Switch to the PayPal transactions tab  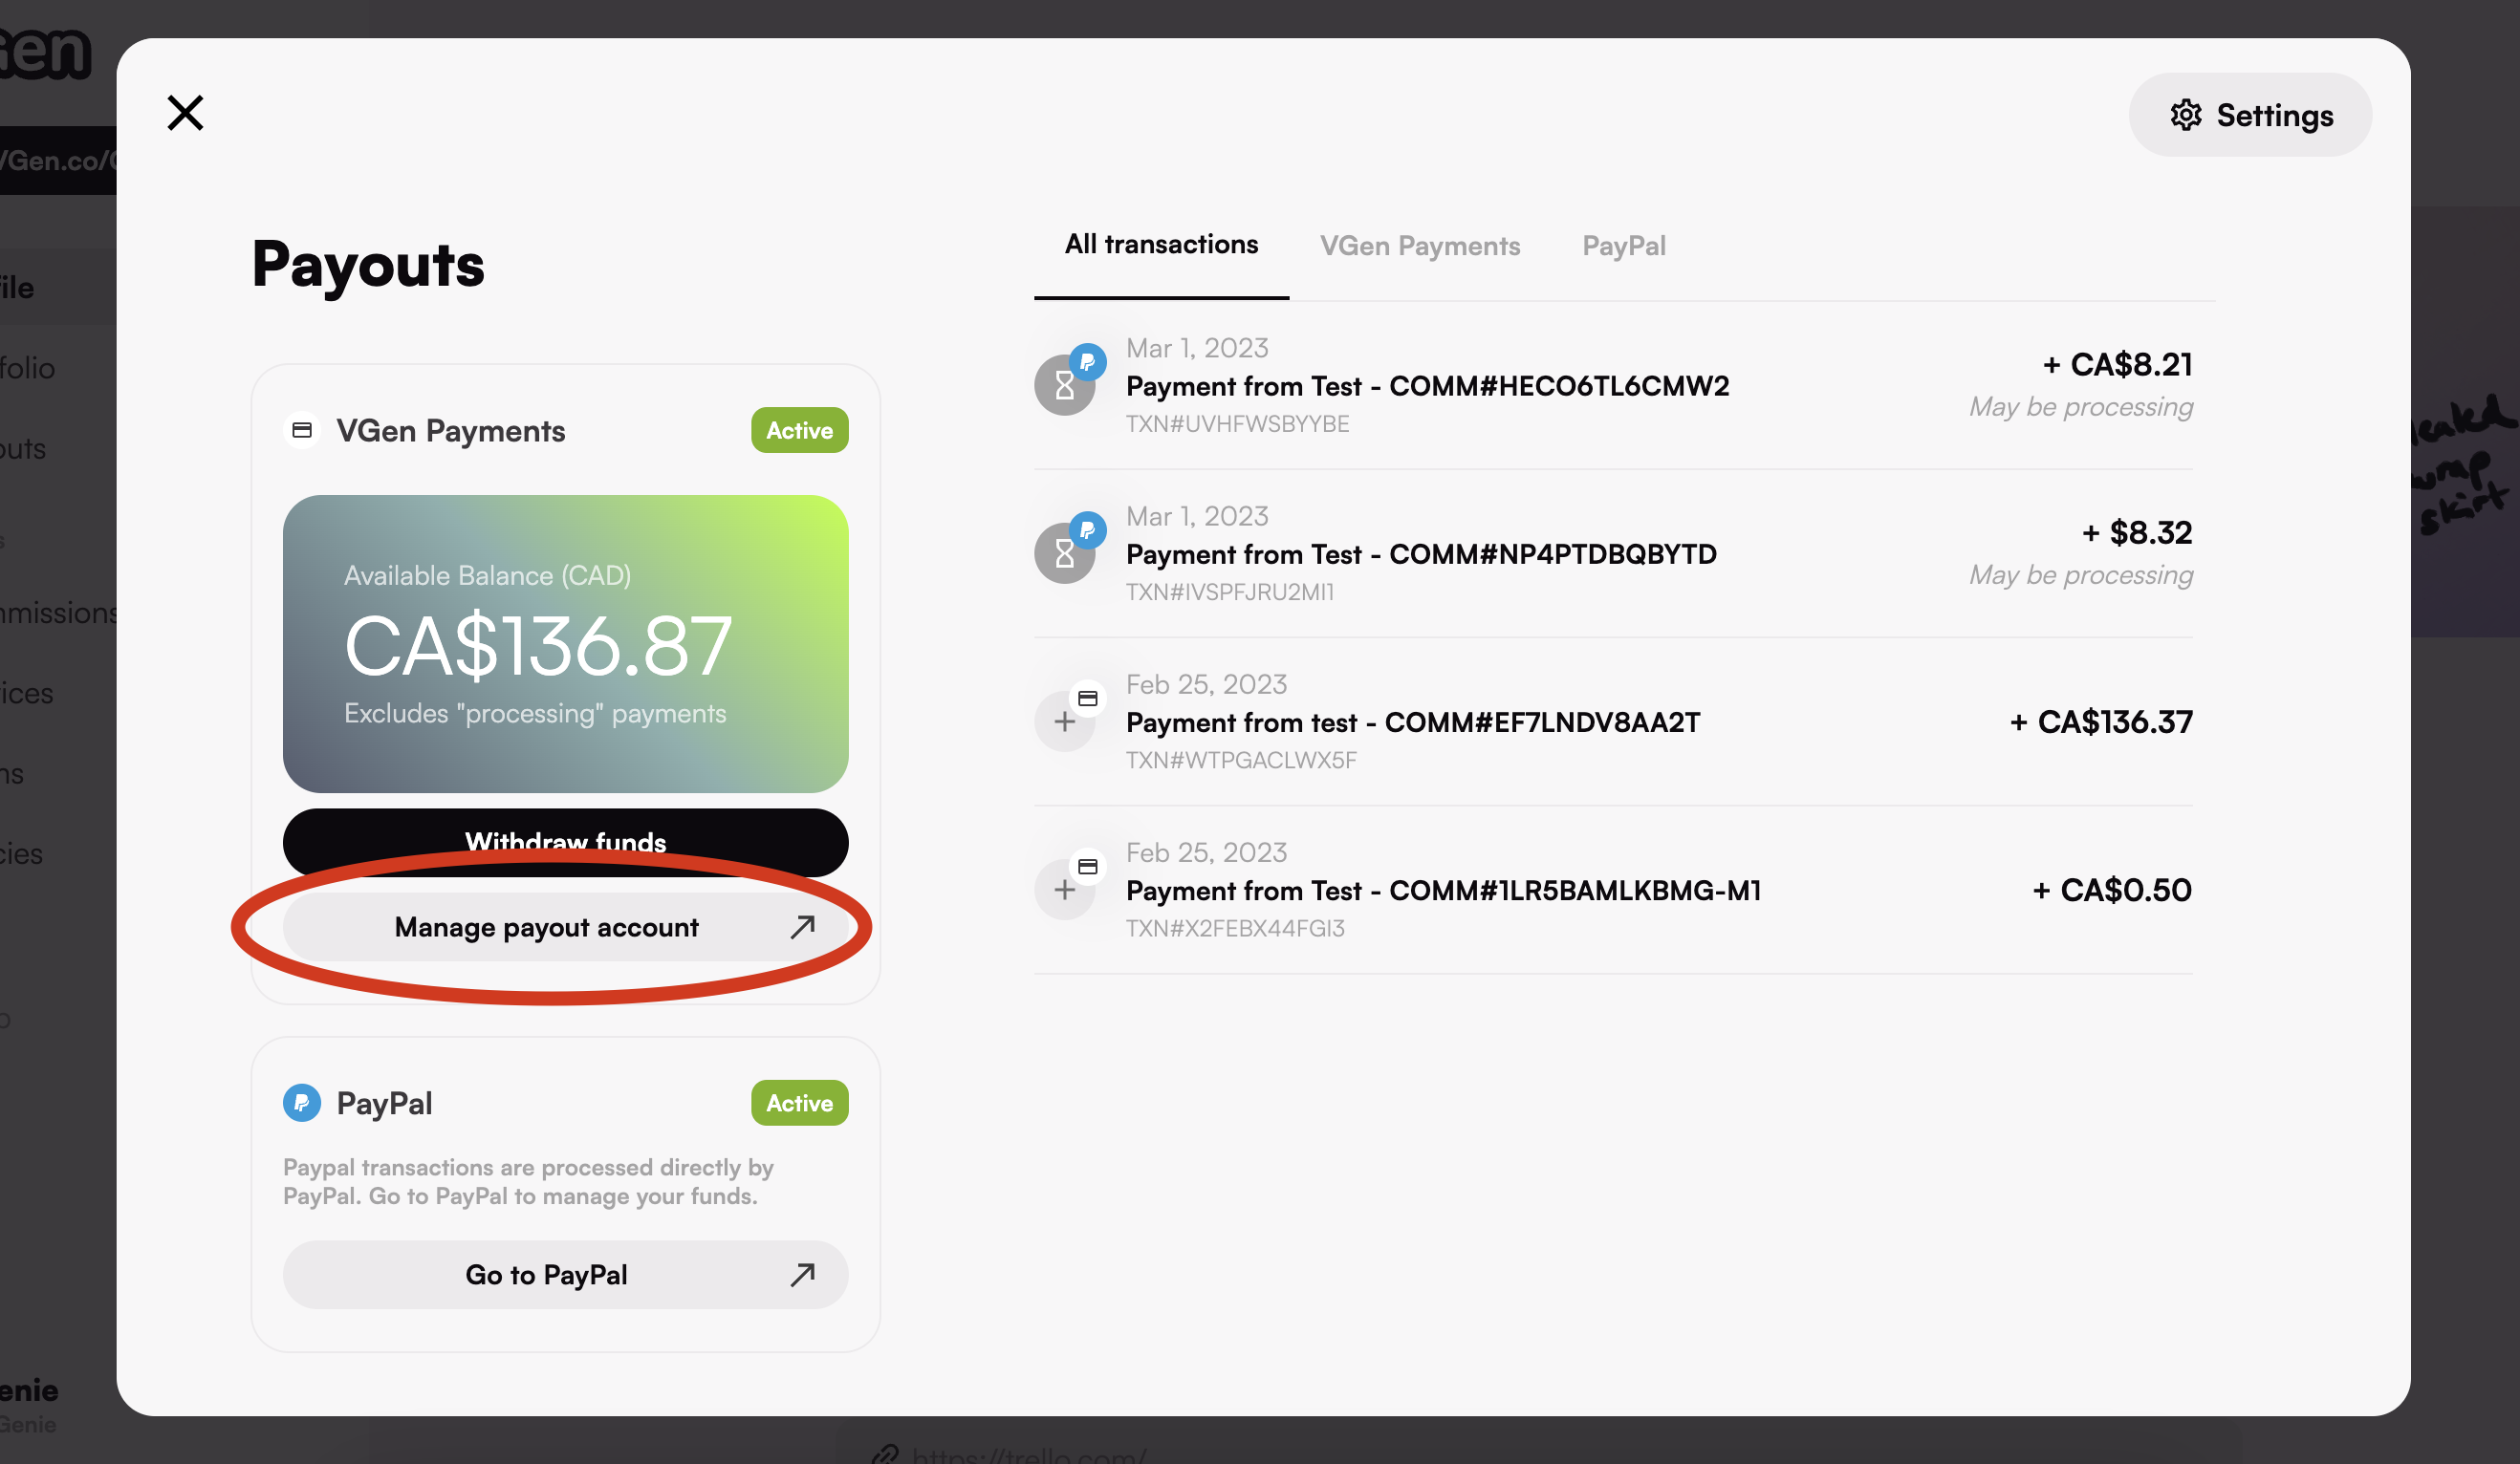[1623, 245]
